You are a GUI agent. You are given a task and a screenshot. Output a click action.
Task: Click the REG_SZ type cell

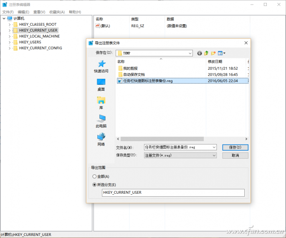[x=137, y=26]
